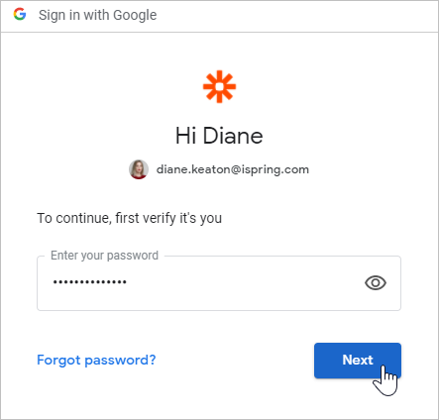Click the name Diane in the greeting
439x420 pixels.
coord(233,136)
